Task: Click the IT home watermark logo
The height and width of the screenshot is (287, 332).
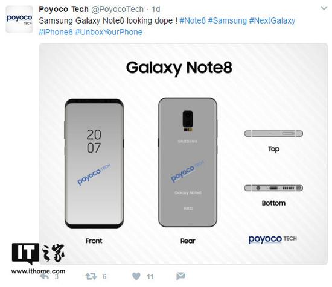Action: pos(38,259)
